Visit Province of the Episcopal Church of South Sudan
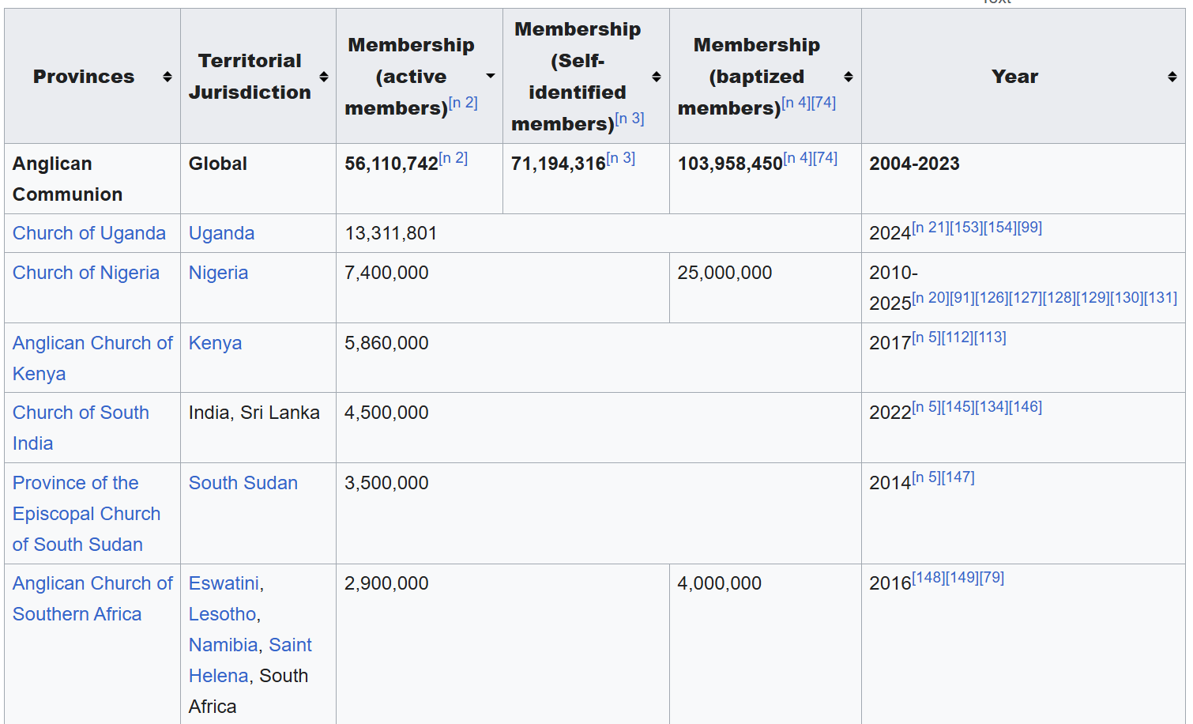 [x=76, y=483]
